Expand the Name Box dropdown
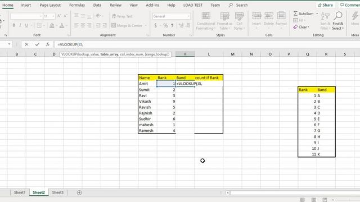The image size is (360, 202). pos(9,44)
